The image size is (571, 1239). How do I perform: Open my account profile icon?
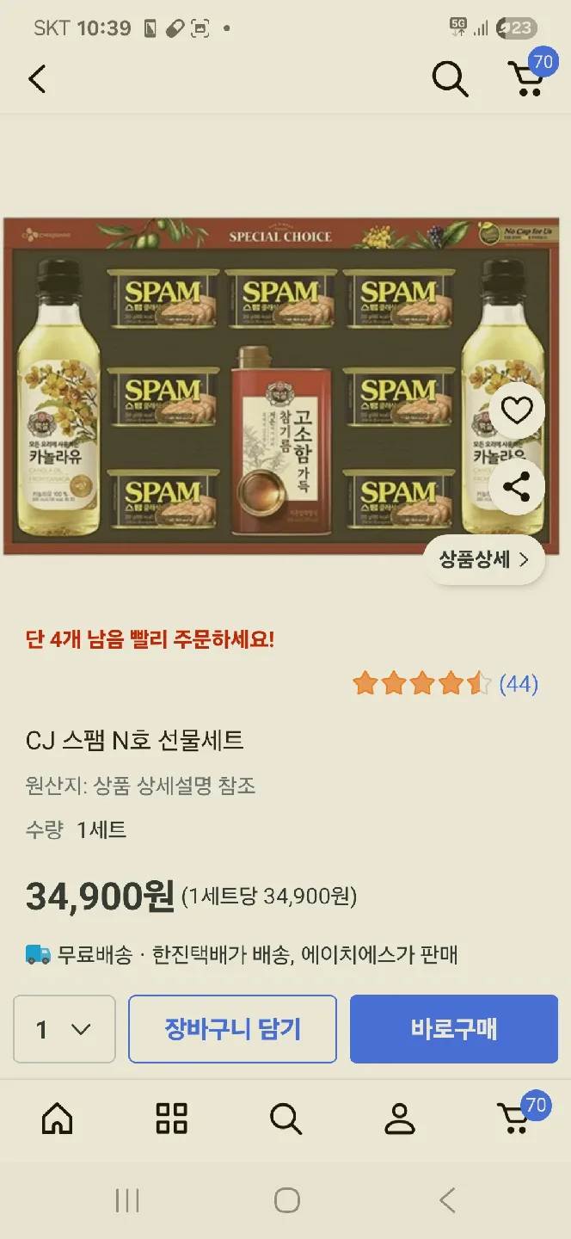399,1119
